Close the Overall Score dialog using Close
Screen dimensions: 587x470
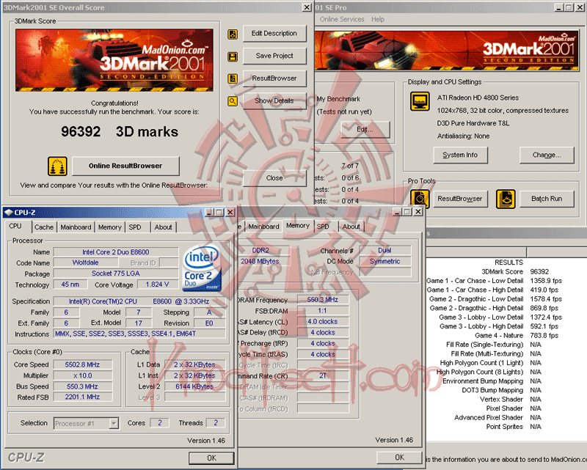coord(274,178)
